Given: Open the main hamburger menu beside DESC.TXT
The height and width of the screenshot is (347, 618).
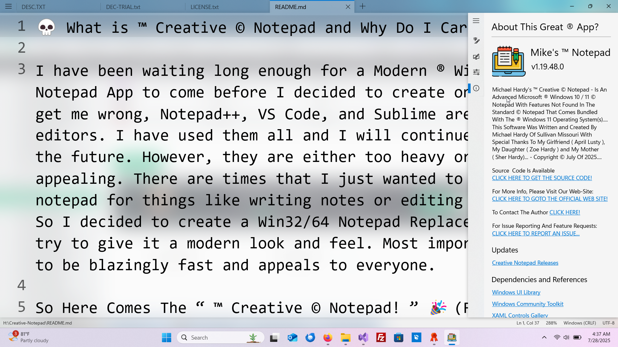Looking at the screenshot, I should [8, 6].
